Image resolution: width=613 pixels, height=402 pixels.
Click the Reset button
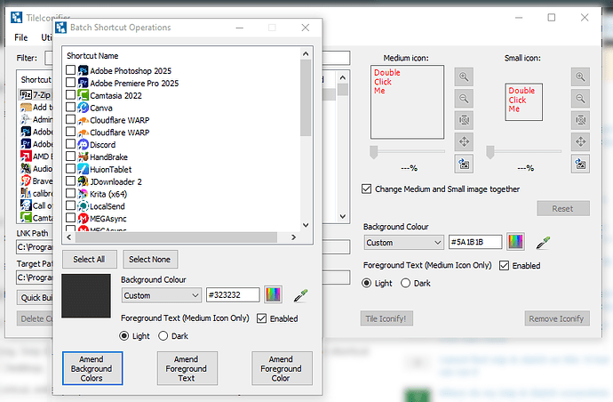coord(563,209)
